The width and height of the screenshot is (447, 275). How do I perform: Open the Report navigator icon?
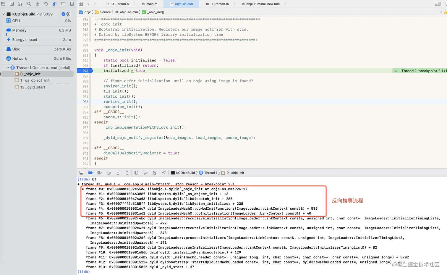72,4
